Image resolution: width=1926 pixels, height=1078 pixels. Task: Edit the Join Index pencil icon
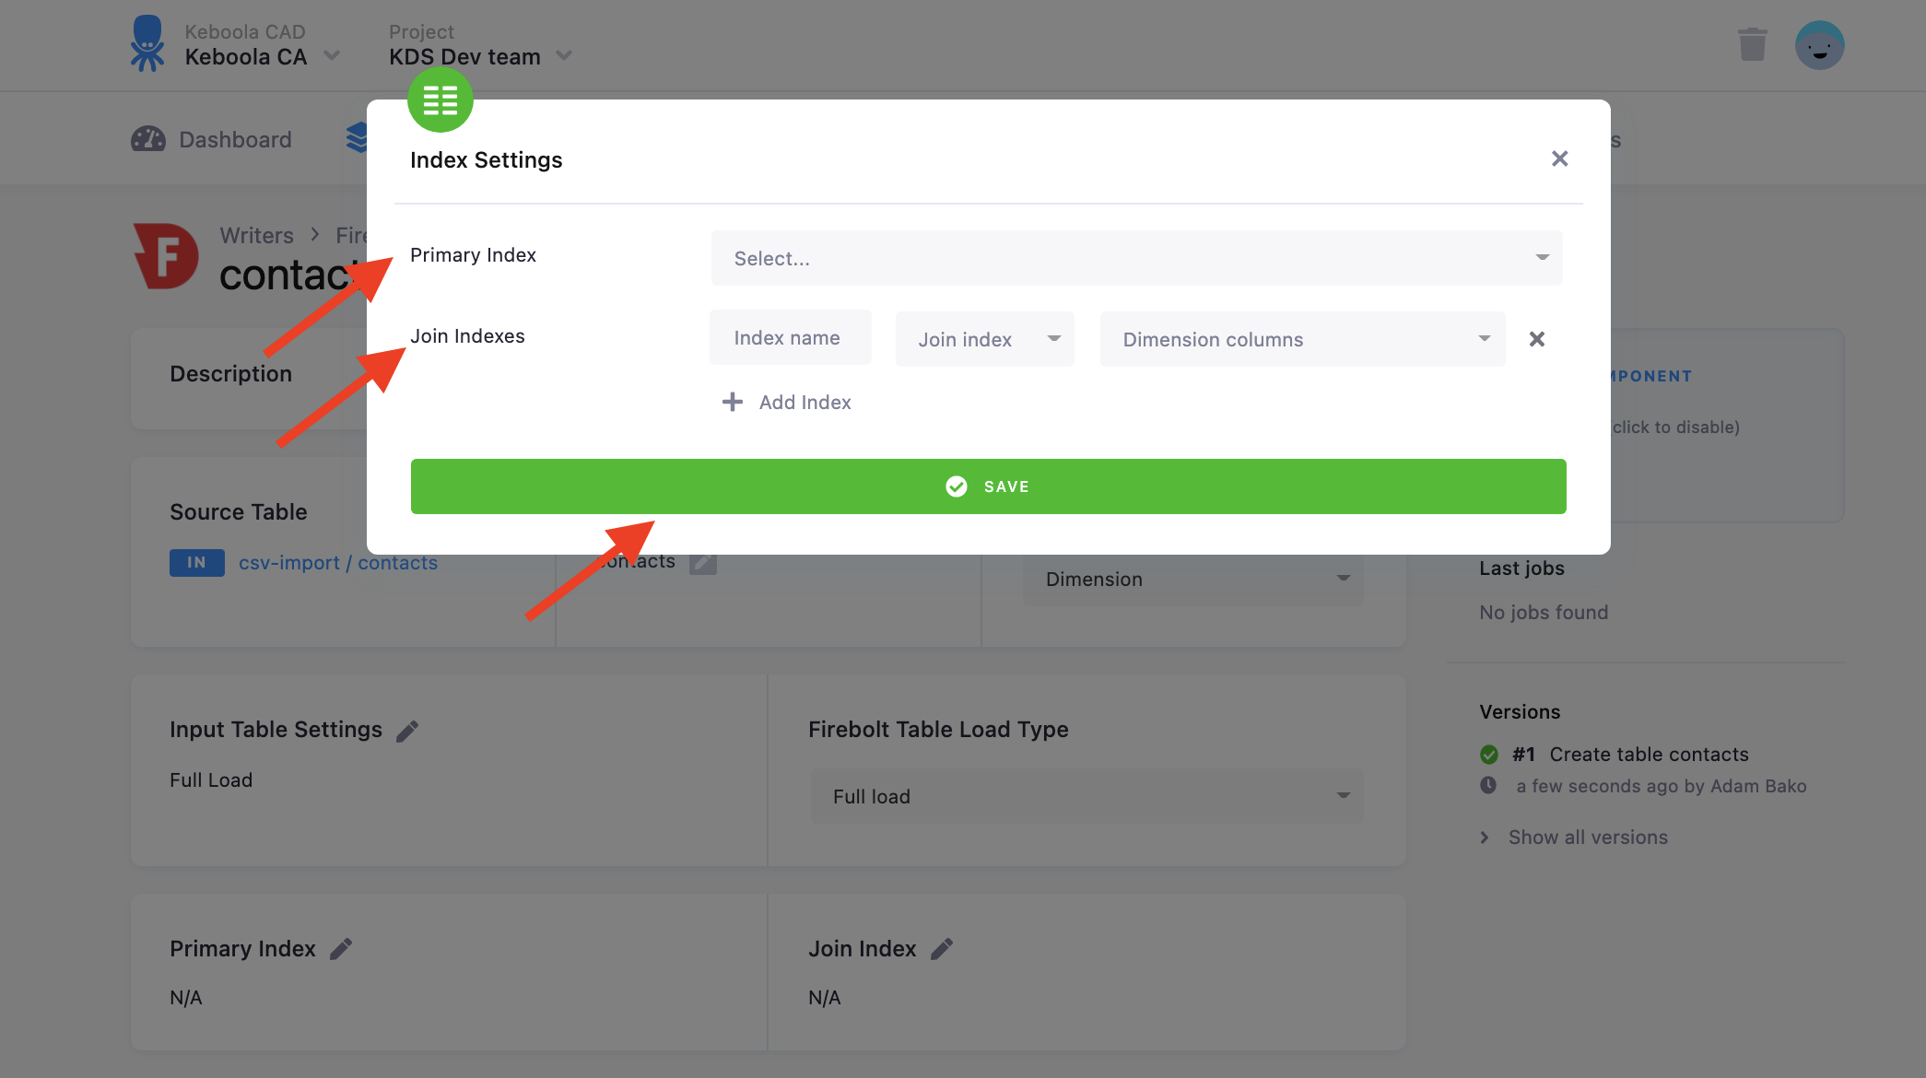coord(942,949)
